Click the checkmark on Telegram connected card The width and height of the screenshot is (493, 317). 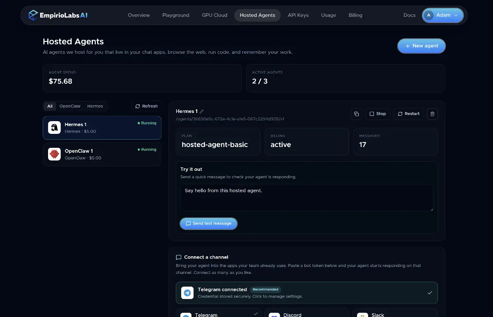pyautogui.click(x=430, y=293)
